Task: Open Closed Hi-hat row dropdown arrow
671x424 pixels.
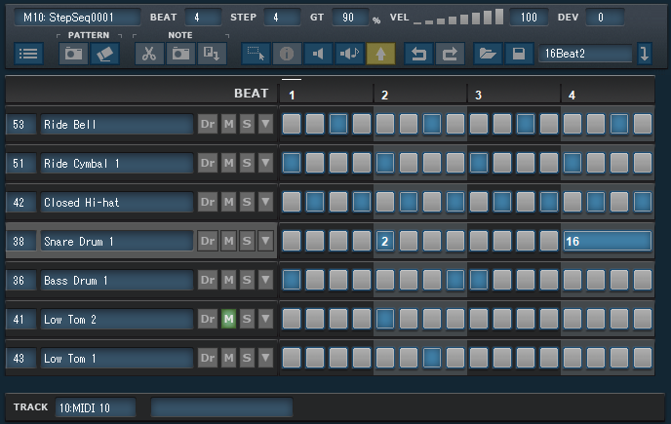Action: click(x=265, y=202)
